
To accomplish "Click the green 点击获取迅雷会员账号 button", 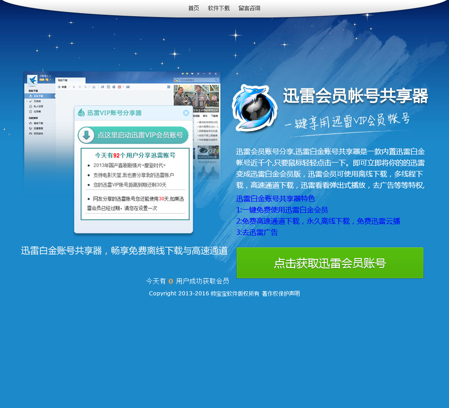I will (x=330, y=263).
